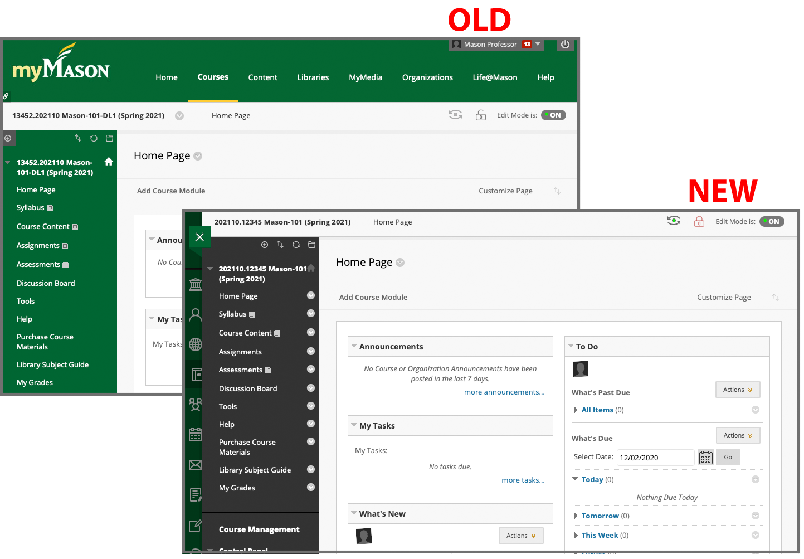Toggle Edit Mode ON switch in old window
This screenshot has height=559, width=804.
click(x=554, y=115)
